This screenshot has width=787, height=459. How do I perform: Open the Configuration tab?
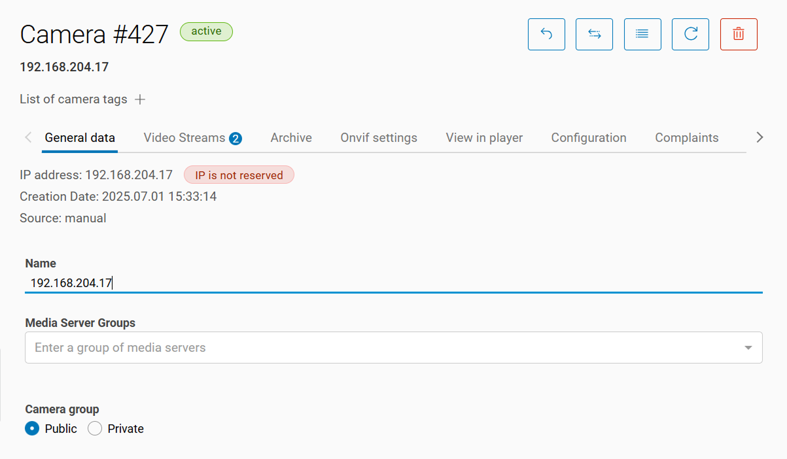click(589, 138)
